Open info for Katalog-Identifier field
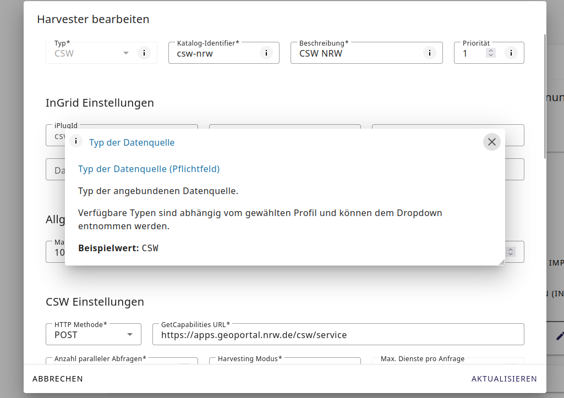 coord(266,53)
